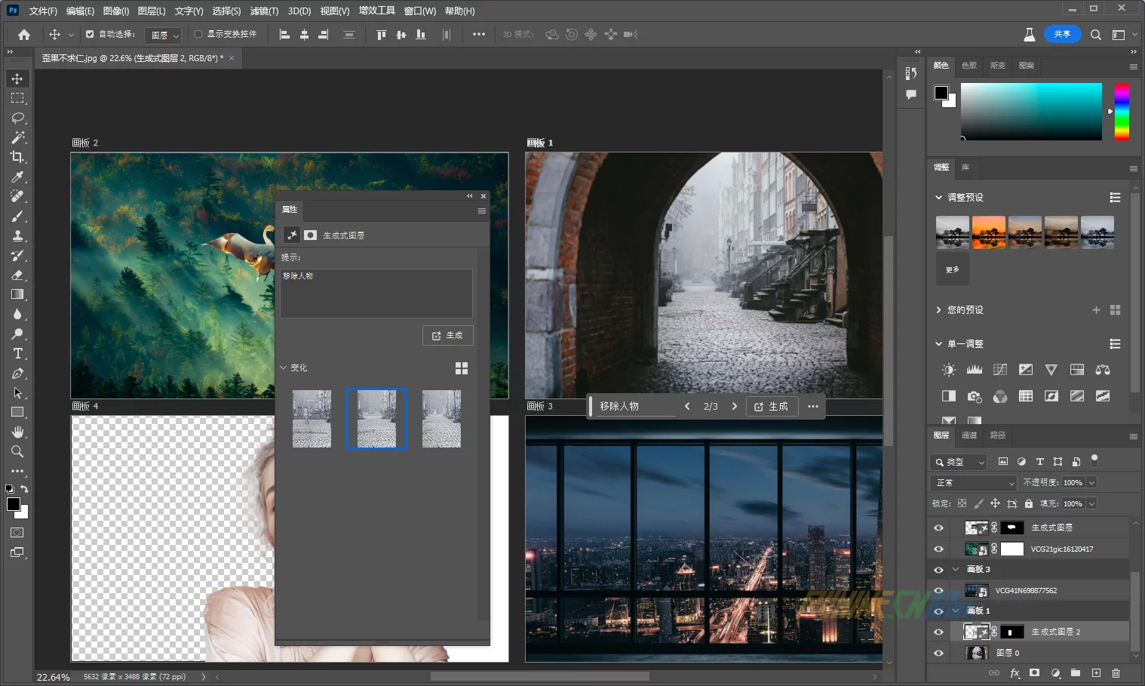The height and width of the screenshot is (686, 1145).
Task: Toggle the auto-select checkbox
Action: (x=90, y=34)
